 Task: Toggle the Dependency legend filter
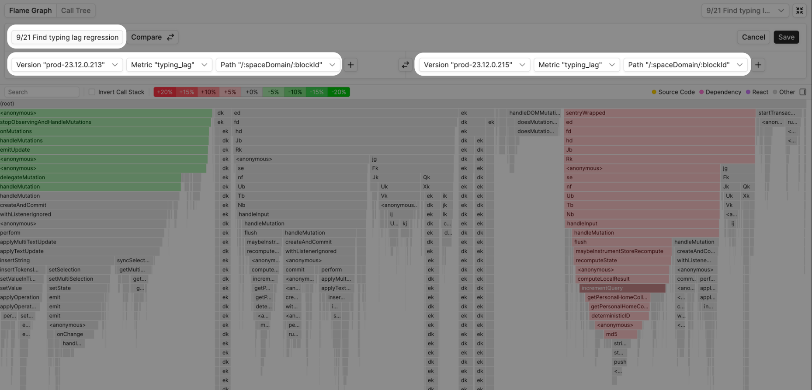click(x=720, y=92)
